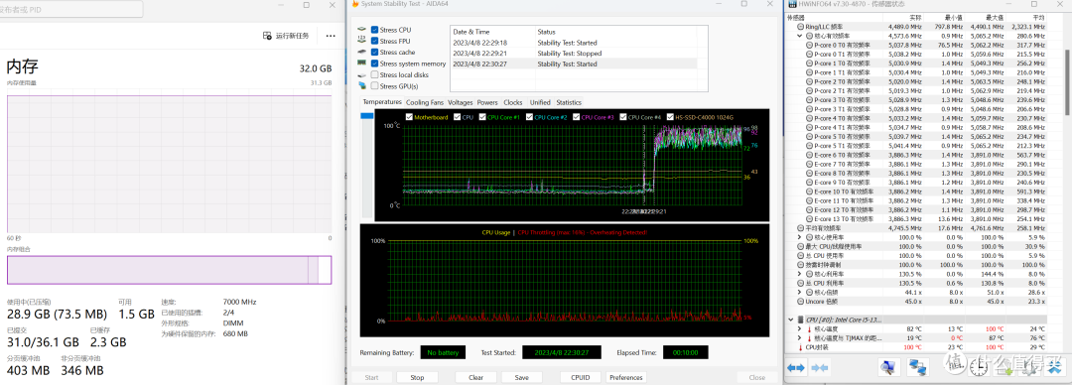The height and width of the screenshot is (385, 1072).
Task: Toggle the Motherboard graph checkbox
Action: pos(409,117)
